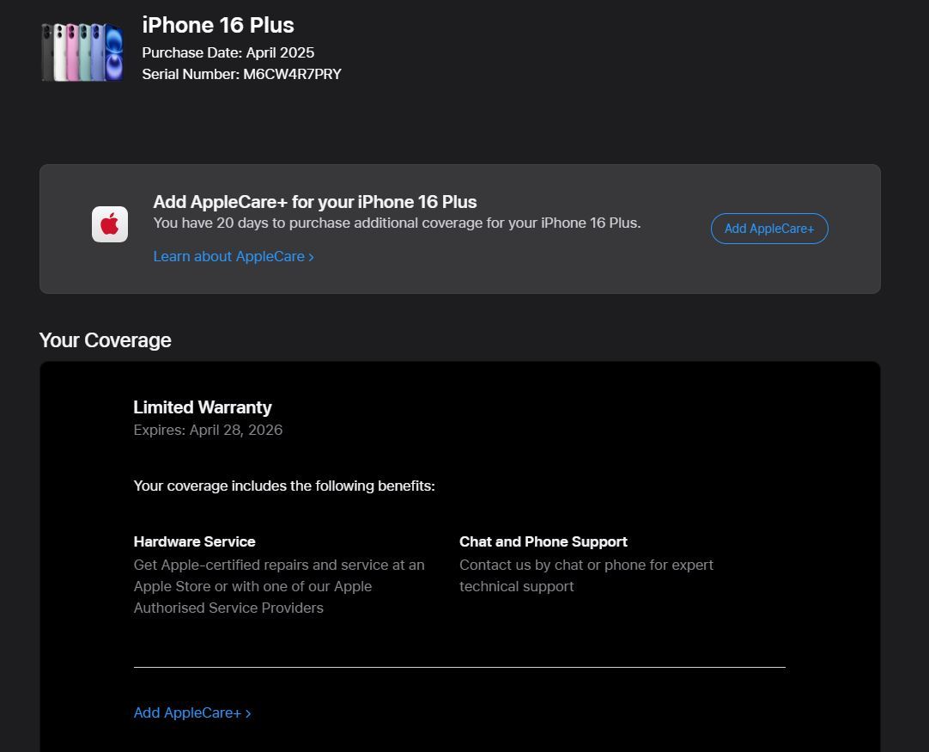929x752 pixels.
Task: Click the iPhone 16 Plus product image
Action: 82,52
